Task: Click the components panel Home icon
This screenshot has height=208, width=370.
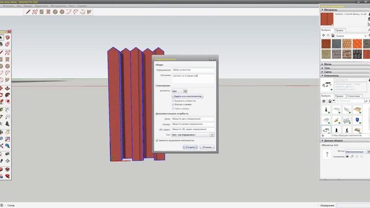Action: [x=330, y=101]
